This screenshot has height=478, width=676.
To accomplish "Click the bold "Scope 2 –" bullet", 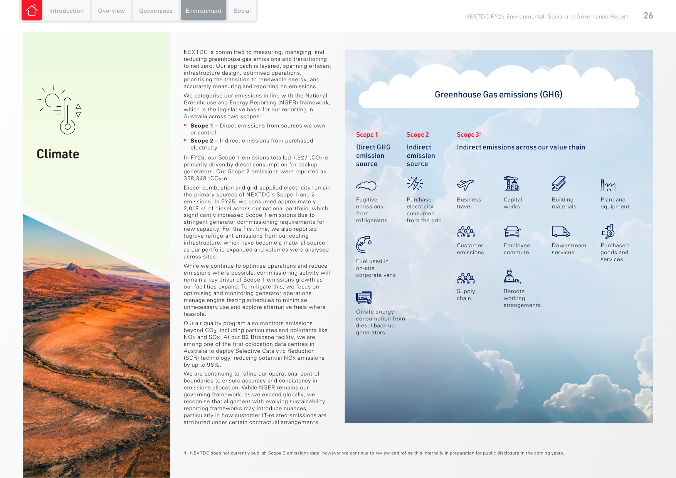I will click(x=204, y=141).
